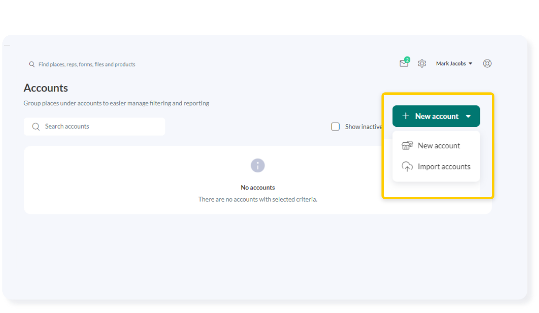Click the Search accounts magnifier icon
The height and width of the screenshot is (313, 539).
pos(36,127)
